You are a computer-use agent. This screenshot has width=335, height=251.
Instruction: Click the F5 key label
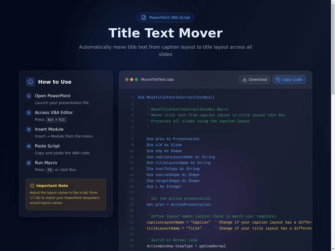50,170
